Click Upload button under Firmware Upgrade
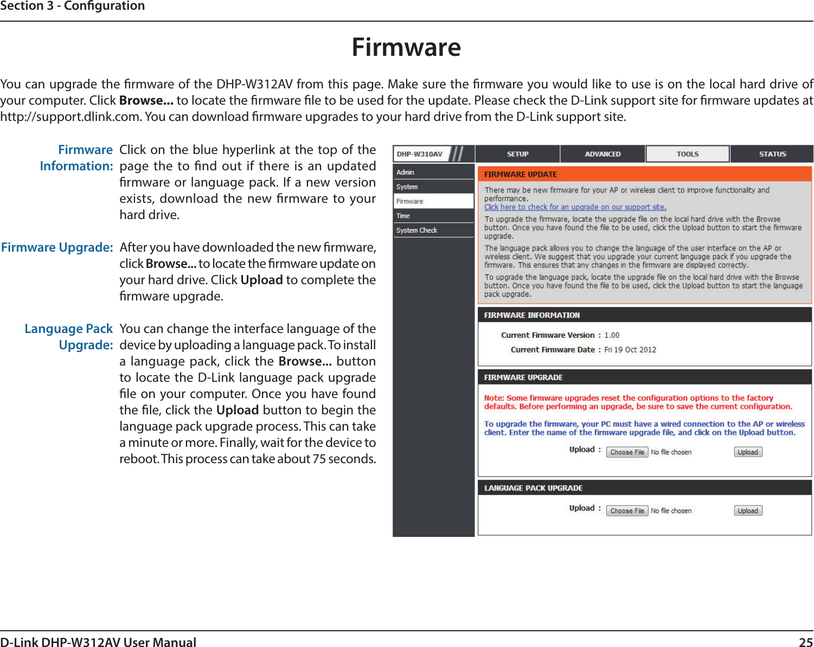The width and height of the screenshot is (814, 647). pos(748,452)
